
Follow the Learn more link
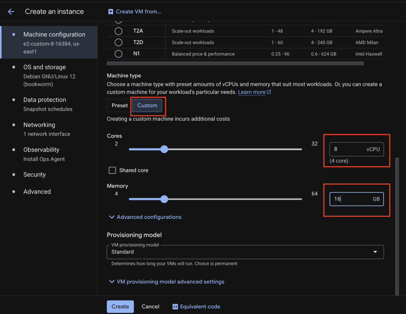(252, 92)
